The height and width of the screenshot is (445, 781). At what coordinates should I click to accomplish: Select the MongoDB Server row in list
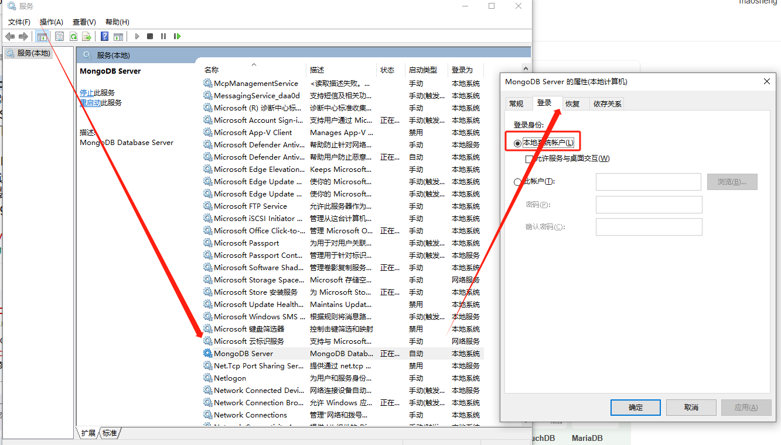[243, 354]
